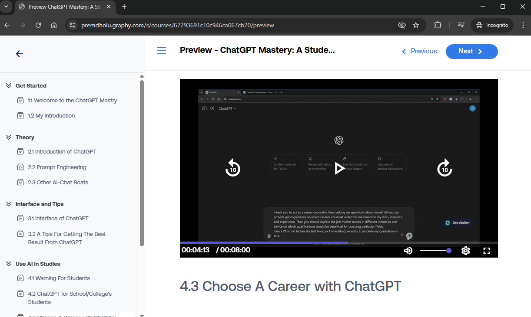This screenshot has width=531, height=317.
Task: Open a new browser tab
Action: [124, 7]
